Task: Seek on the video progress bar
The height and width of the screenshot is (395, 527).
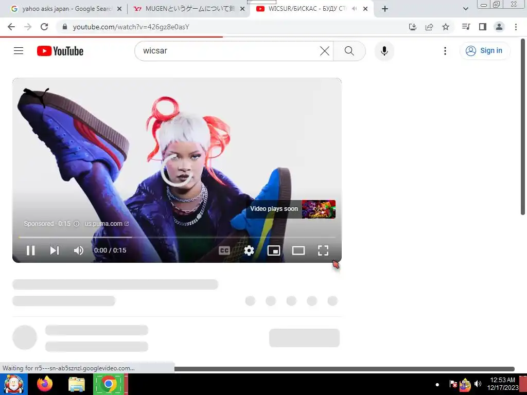Action: pyautogui.click(x=177, y=237)
